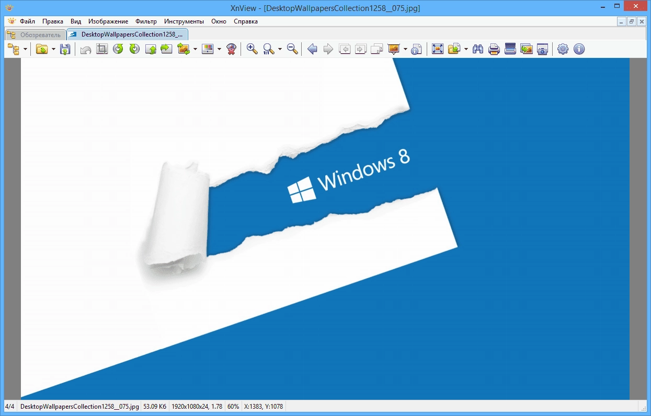Expand the slideshow dropdown arrow

(405, 50)
